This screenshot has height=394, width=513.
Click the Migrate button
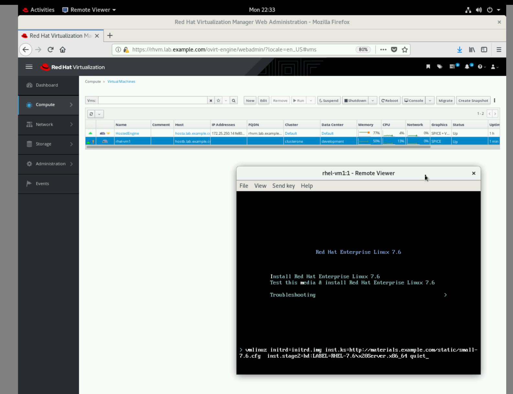[445, 100]
